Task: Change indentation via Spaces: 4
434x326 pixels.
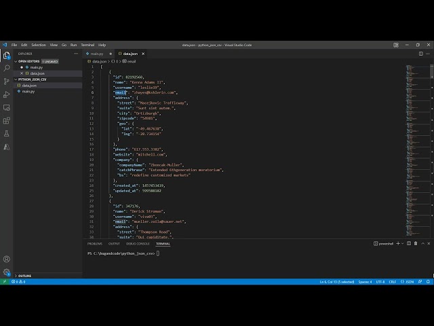Action: [x=365, y=282]
